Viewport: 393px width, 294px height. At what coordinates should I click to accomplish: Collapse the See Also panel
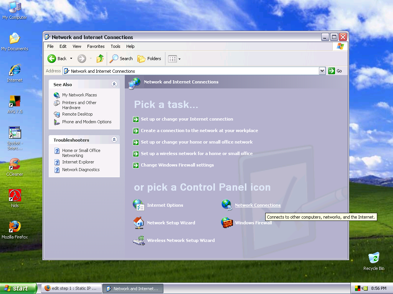114,84
